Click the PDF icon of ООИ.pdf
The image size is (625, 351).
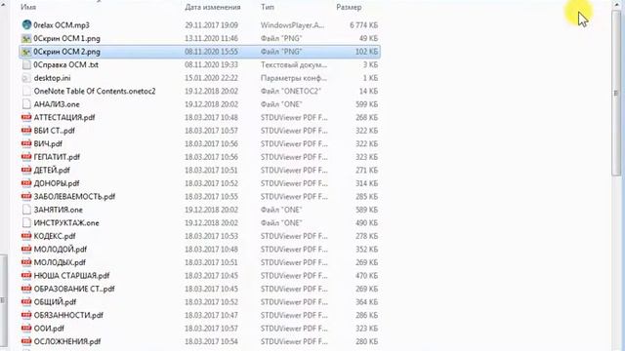(26, 328)
